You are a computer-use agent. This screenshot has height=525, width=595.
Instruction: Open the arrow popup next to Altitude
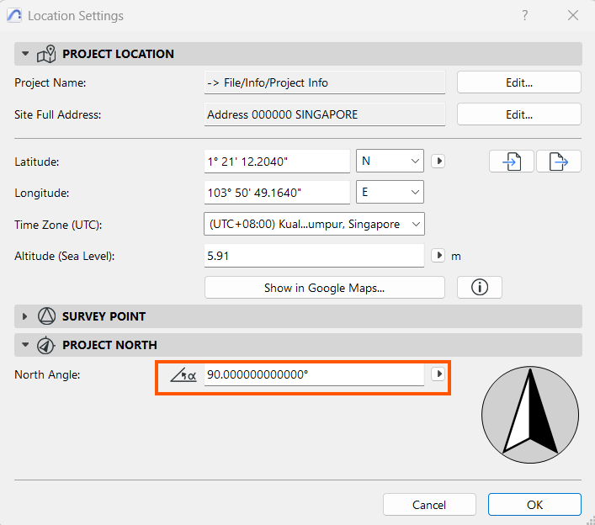pyautogui.click(x=438, y=256)
